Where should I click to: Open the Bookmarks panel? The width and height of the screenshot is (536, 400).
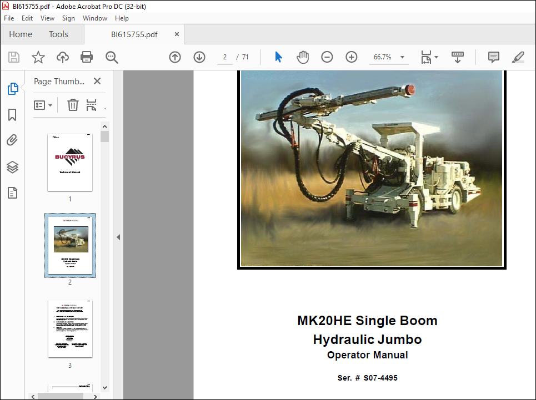[x=12, y=115]
